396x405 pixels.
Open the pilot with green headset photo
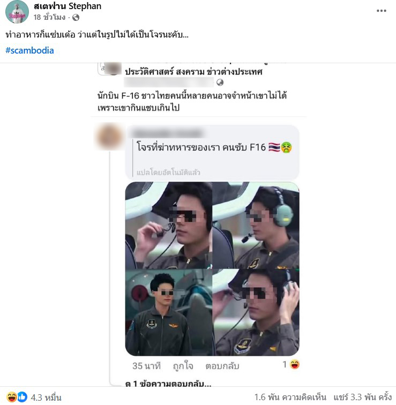coord(256,225)
